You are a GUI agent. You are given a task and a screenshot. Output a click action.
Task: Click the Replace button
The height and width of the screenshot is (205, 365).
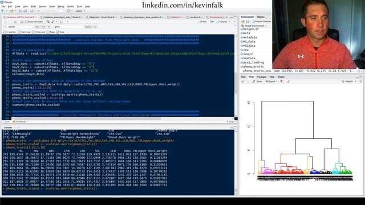(x=88, y=27)
